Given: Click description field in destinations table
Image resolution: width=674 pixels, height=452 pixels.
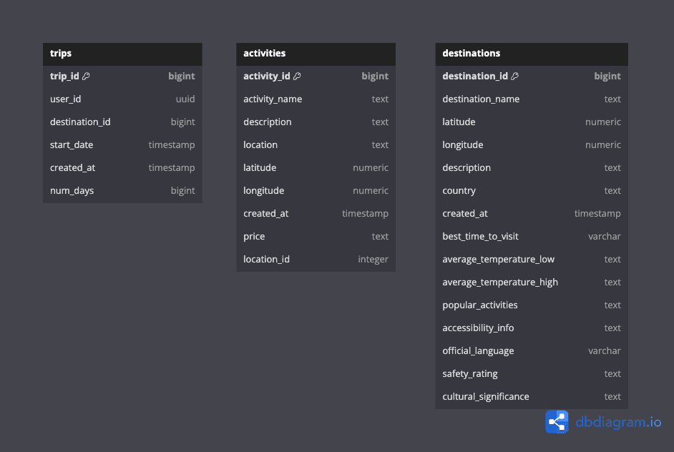Looking at the screenshot, I should coord(532,167).
